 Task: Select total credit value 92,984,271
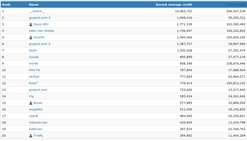point(237,77)
